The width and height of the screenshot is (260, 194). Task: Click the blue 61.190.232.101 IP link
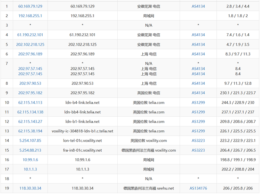[30, 35]
